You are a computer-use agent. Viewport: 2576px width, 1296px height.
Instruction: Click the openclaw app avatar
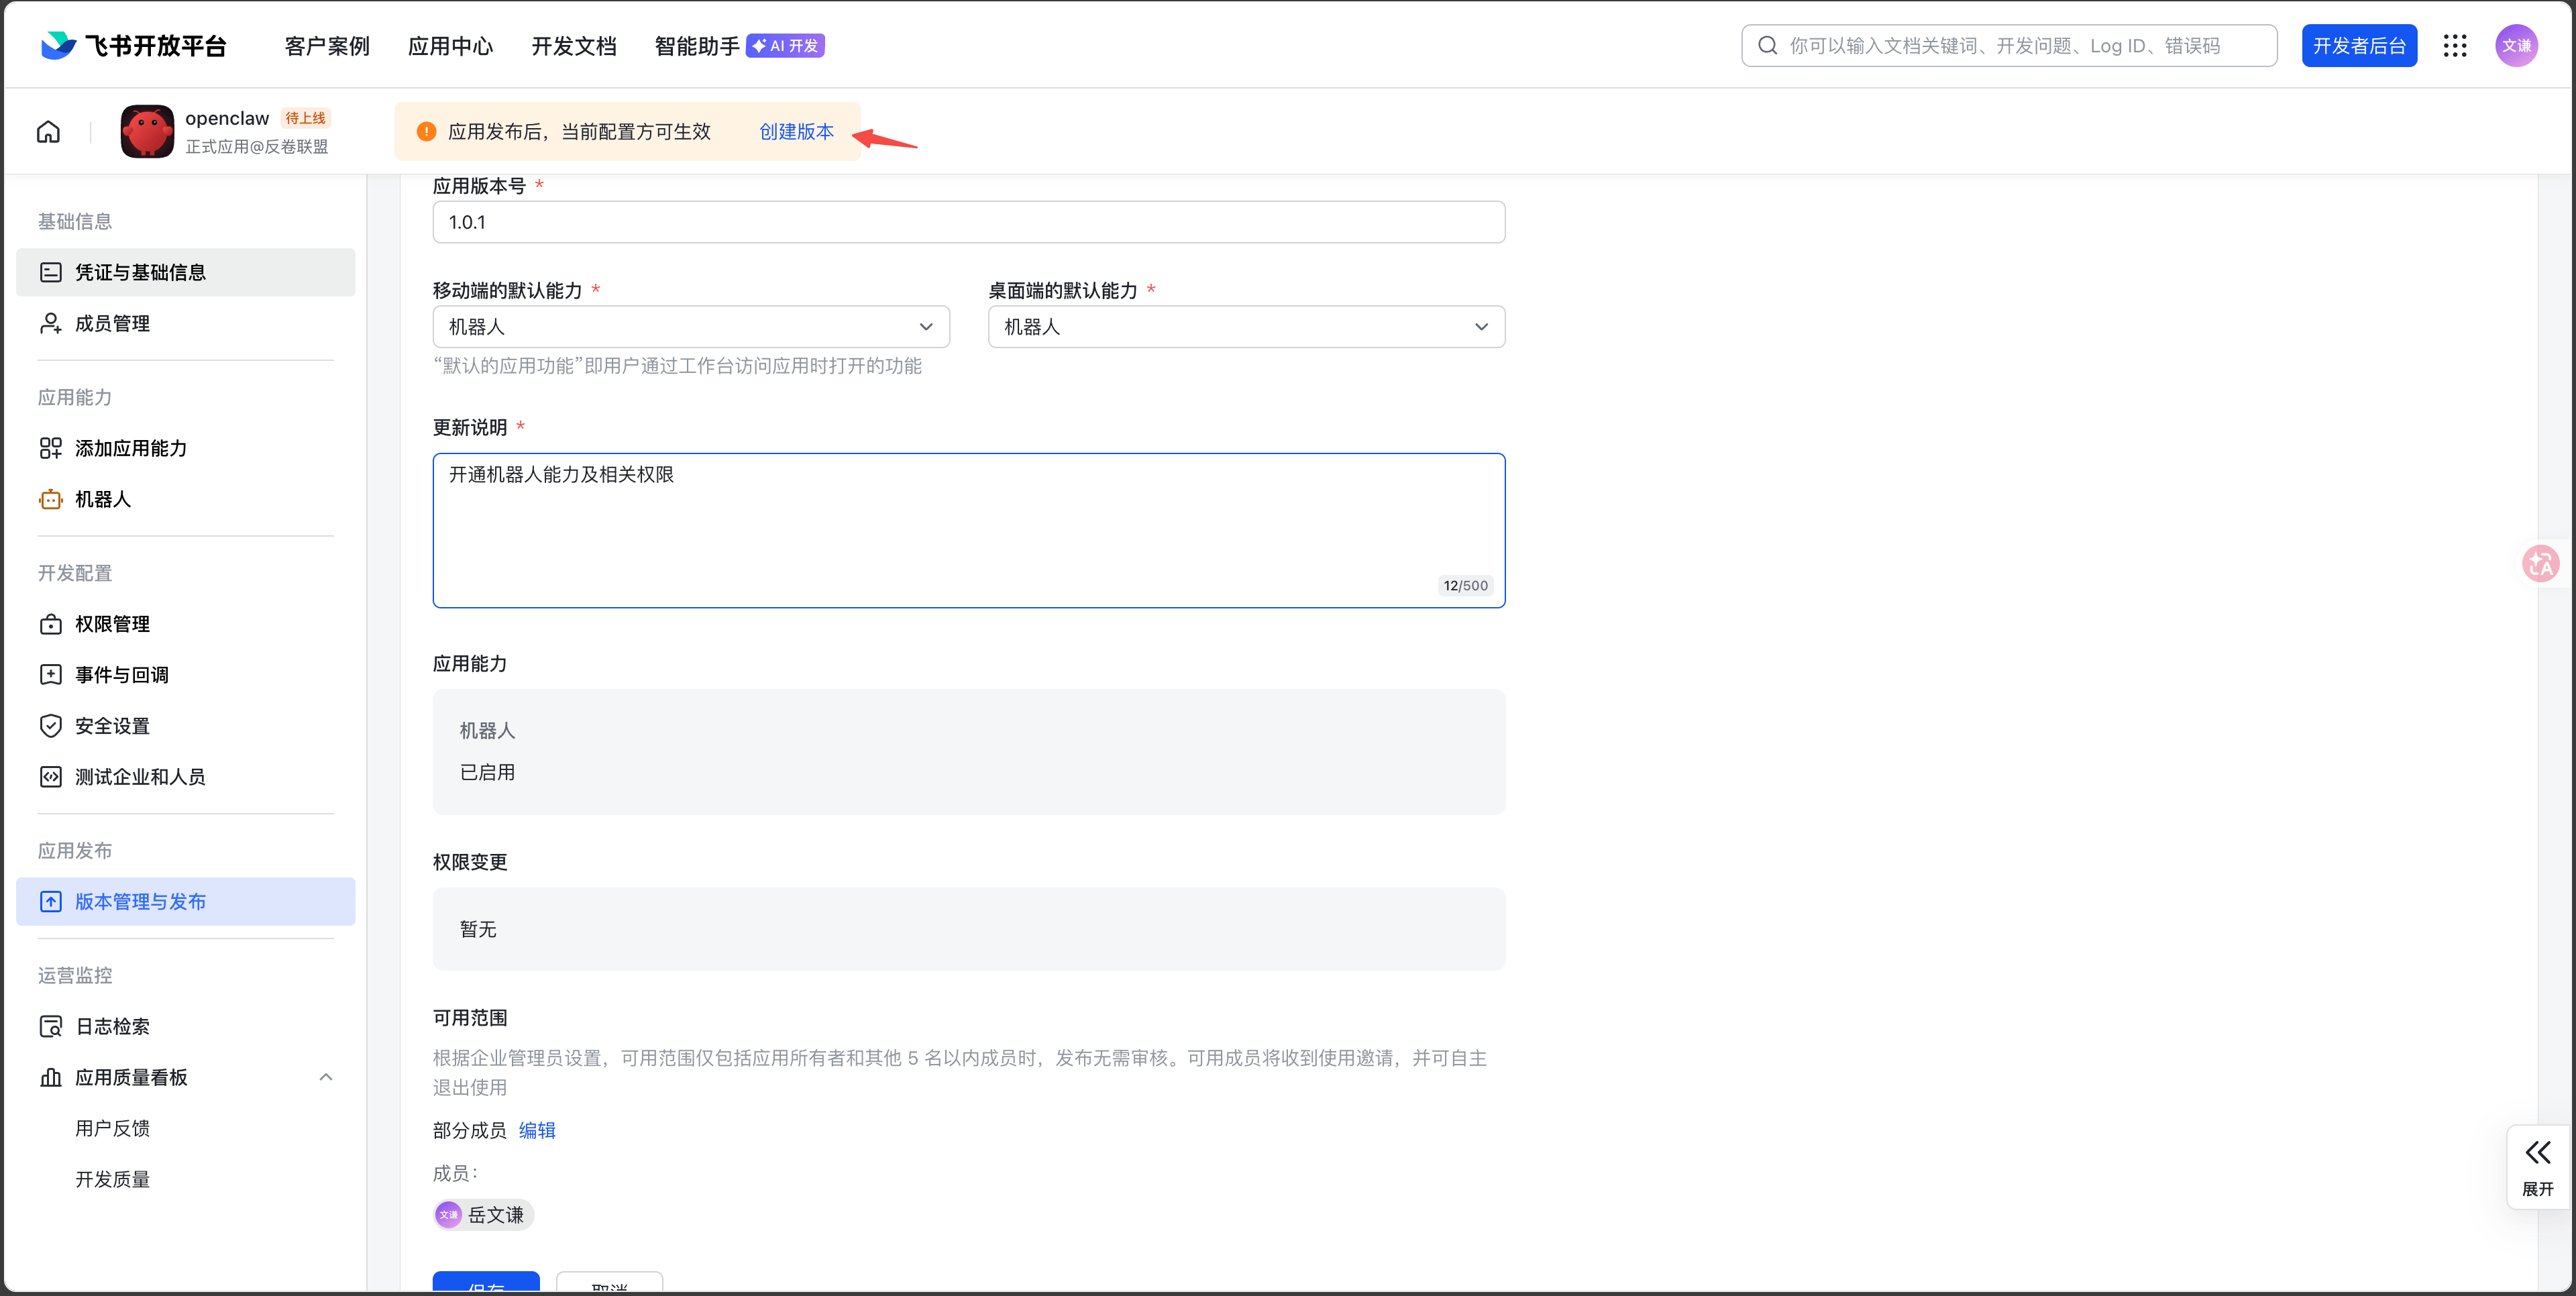point(147,131)
